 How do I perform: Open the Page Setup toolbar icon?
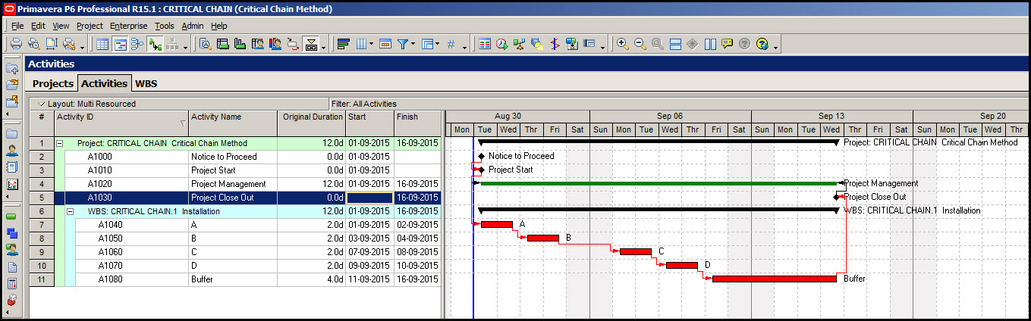coord(52,44)
